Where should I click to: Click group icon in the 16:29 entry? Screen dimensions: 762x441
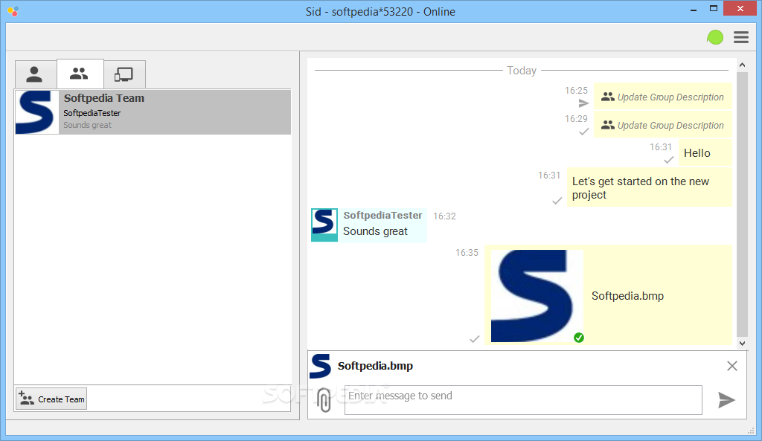[x=607, y=125]
